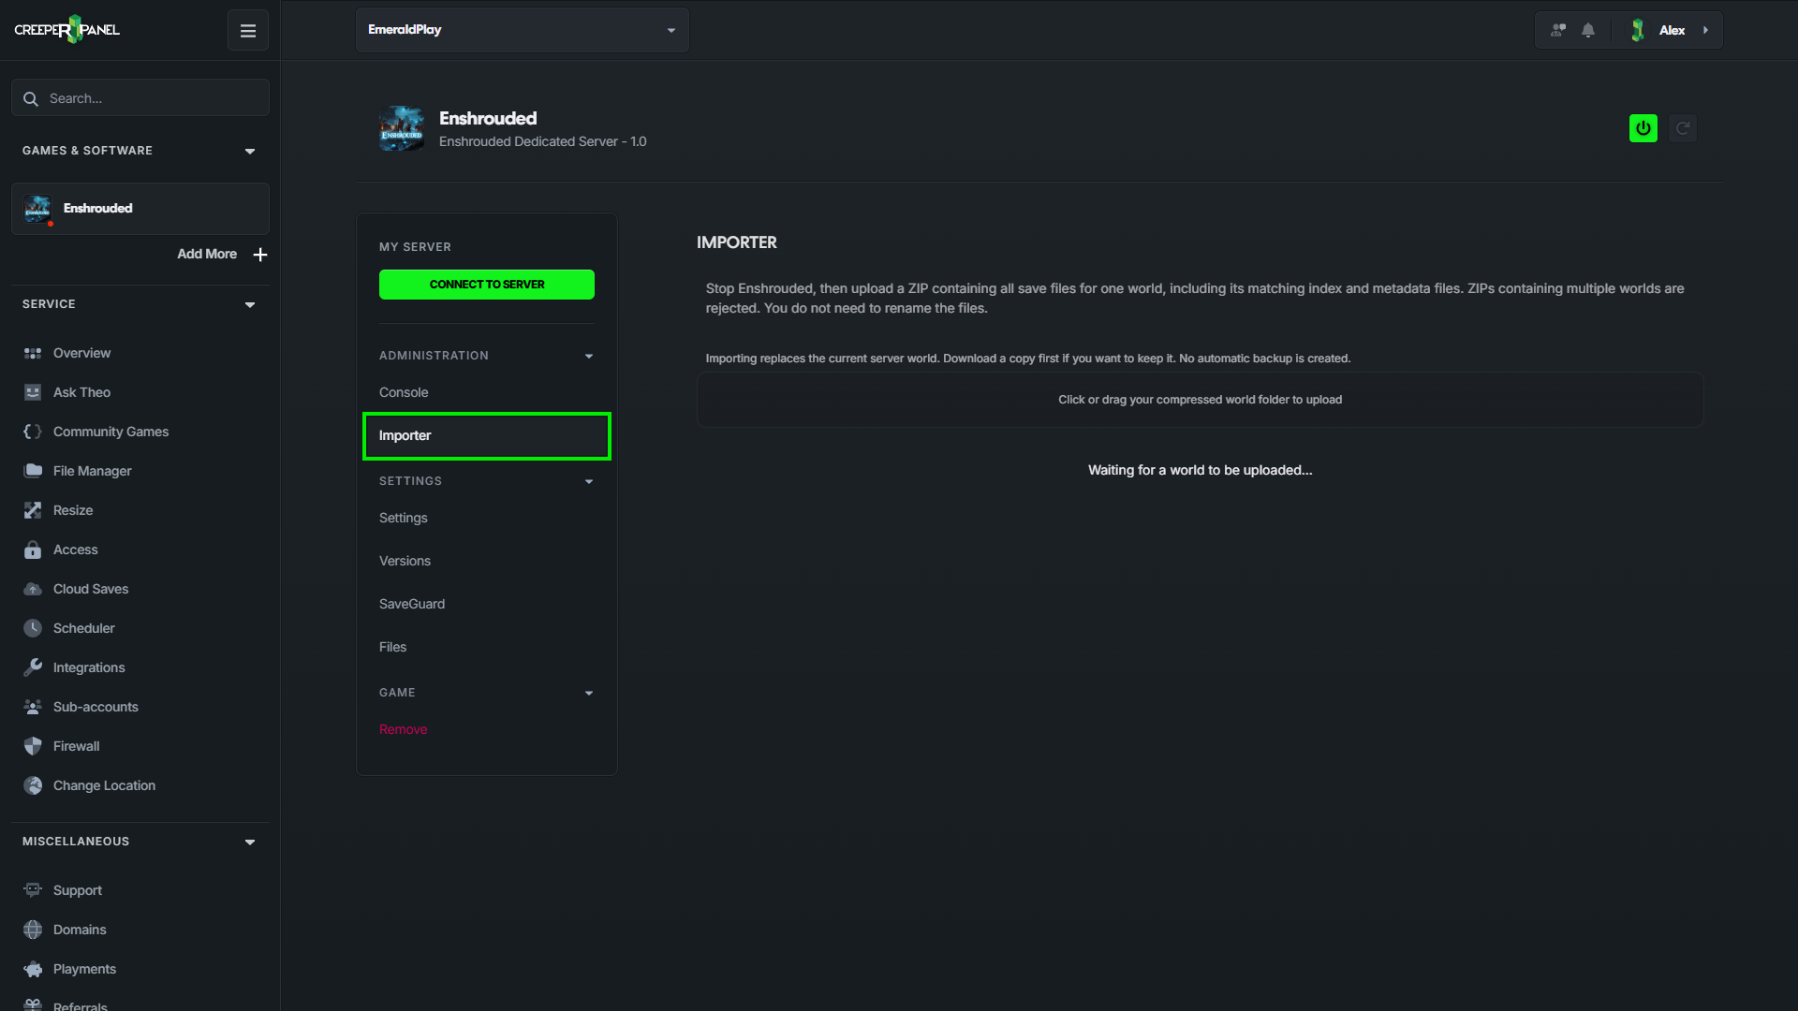1798x1011 pixels.
Task: Click the Resize icon
Action: click(x=33, y=510)
